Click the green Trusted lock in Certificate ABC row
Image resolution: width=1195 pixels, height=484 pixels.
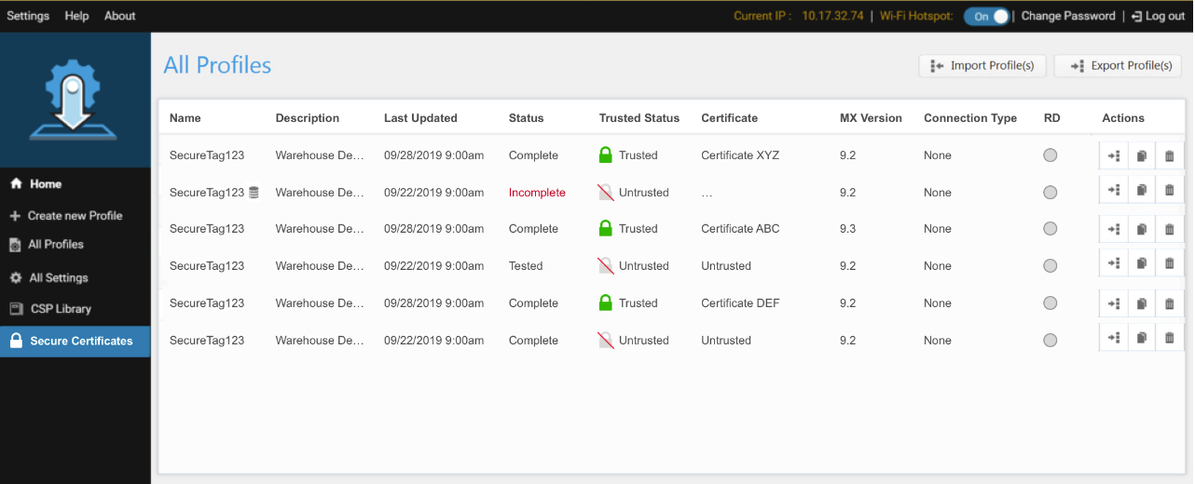pos(606,229)
